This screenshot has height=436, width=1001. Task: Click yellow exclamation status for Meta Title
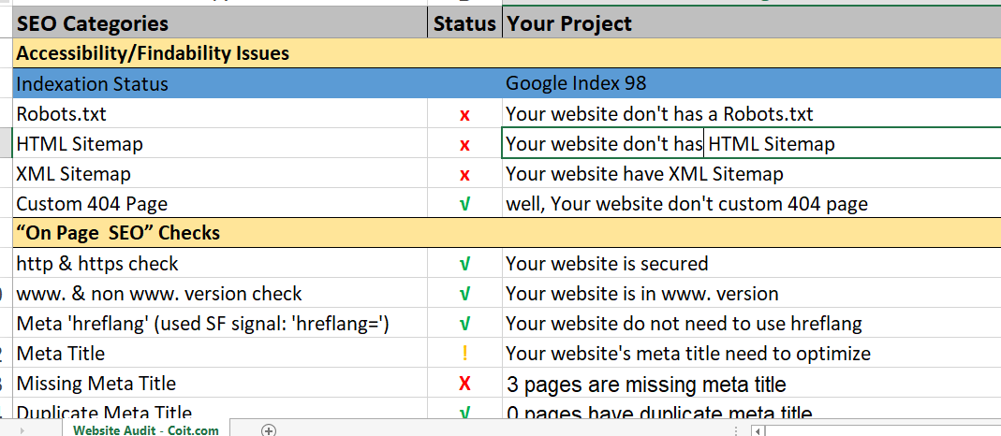point(464,354)
